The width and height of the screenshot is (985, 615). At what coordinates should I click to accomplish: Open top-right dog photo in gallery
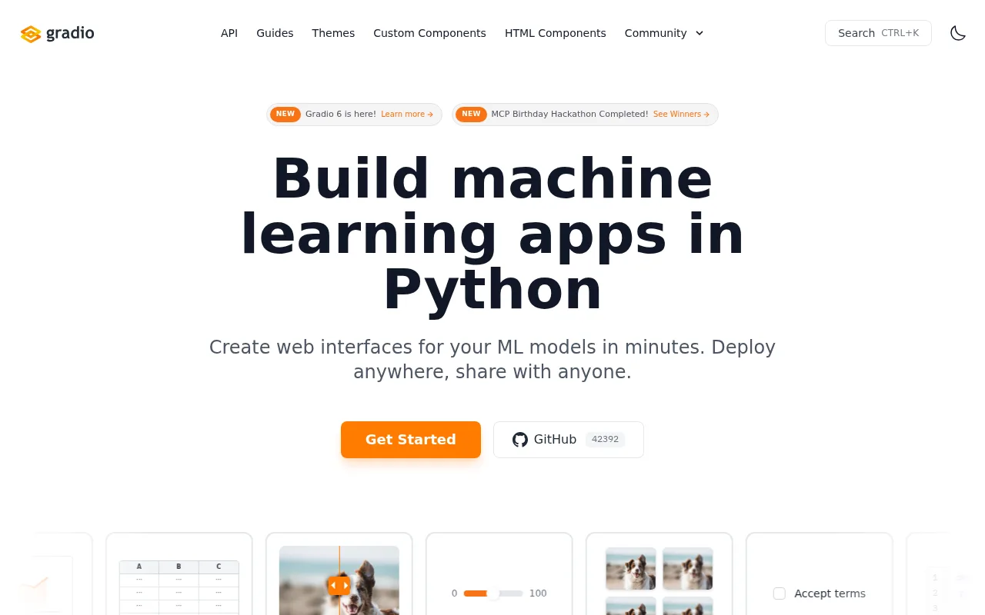pos(688,569)
